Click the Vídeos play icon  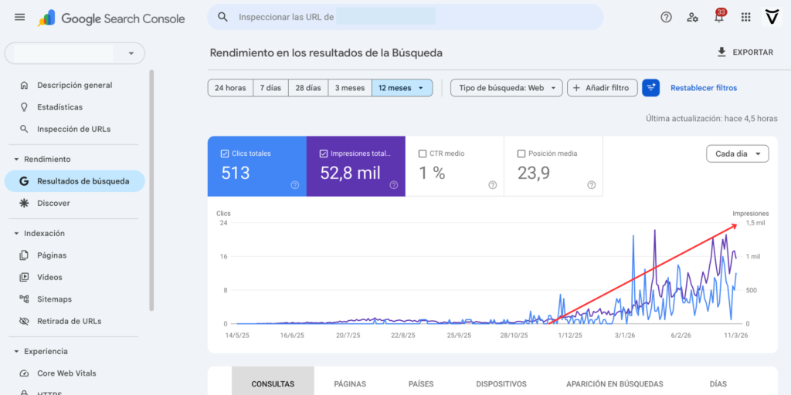point(24,277)
